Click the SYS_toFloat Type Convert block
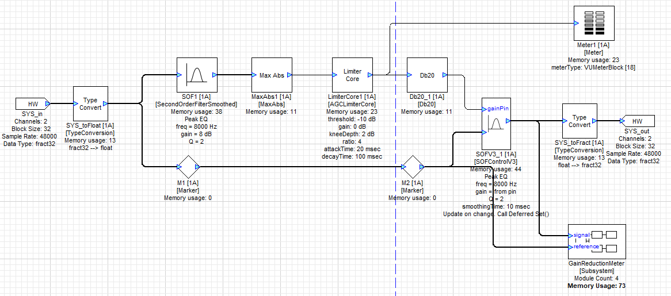 click(90, 104)
